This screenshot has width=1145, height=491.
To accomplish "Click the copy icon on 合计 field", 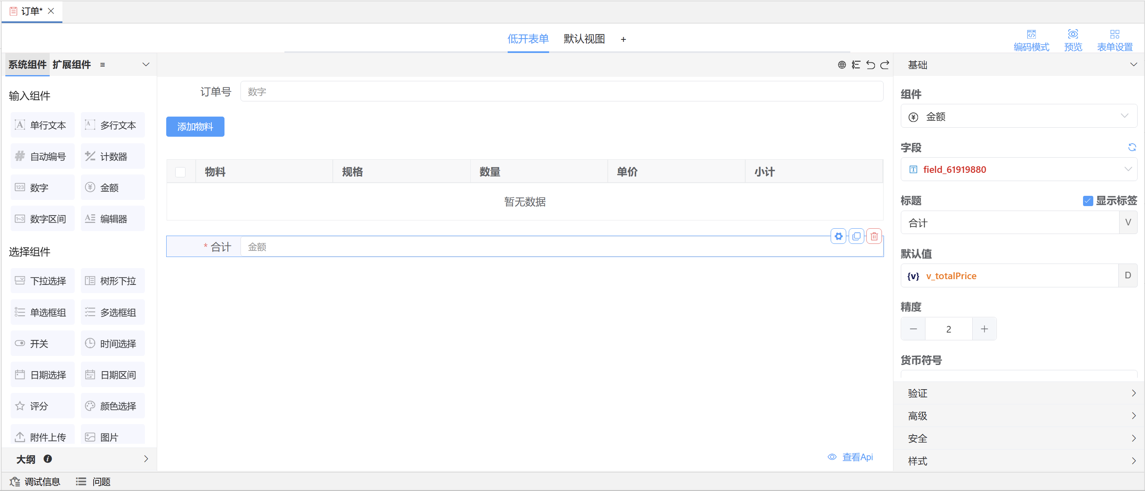I will pyautogui.click(x=856, y=236).
